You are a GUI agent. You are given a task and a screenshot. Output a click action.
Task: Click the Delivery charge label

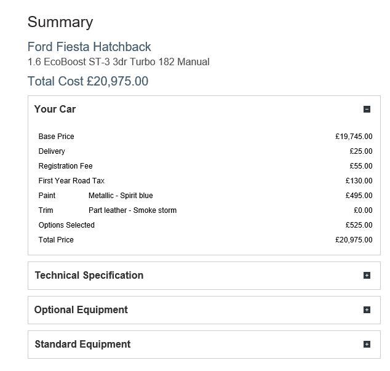click(52, 151)
